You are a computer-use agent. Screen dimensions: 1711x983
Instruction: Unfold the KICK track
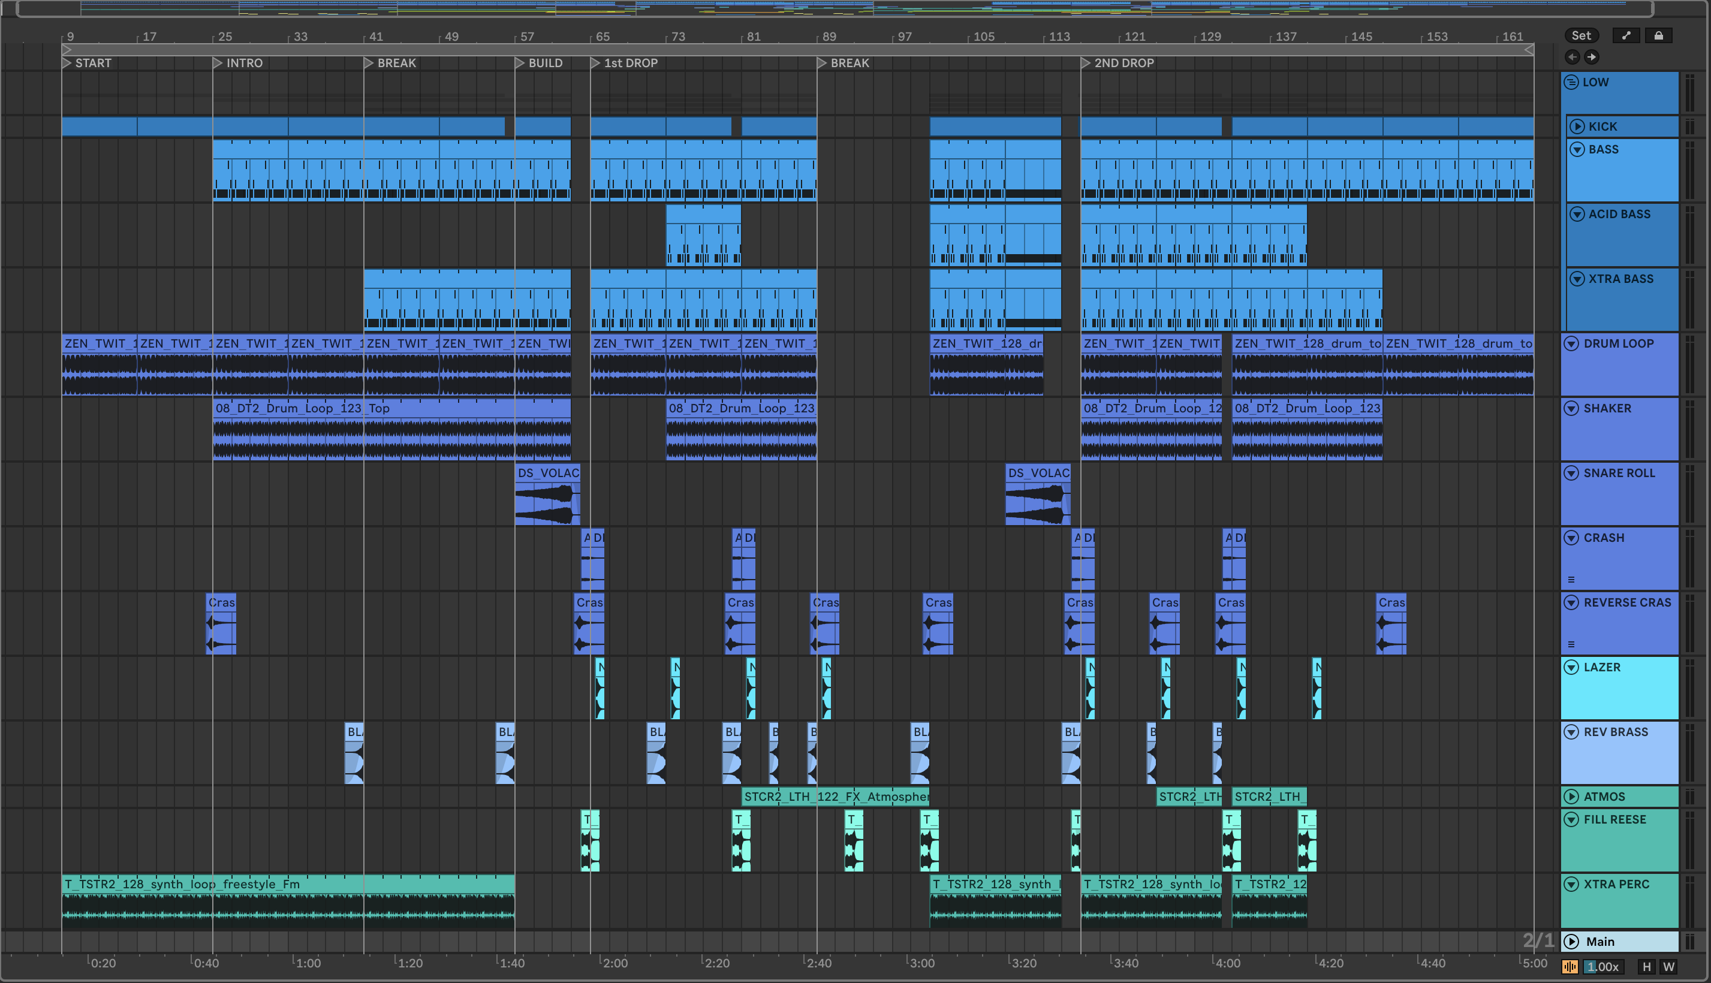pos(1577,126)
